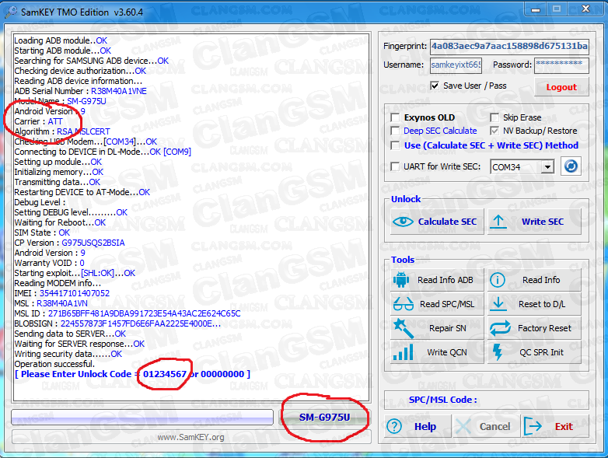
Task: Click the signal bars Write QCN icon
Action: (404, 352)
